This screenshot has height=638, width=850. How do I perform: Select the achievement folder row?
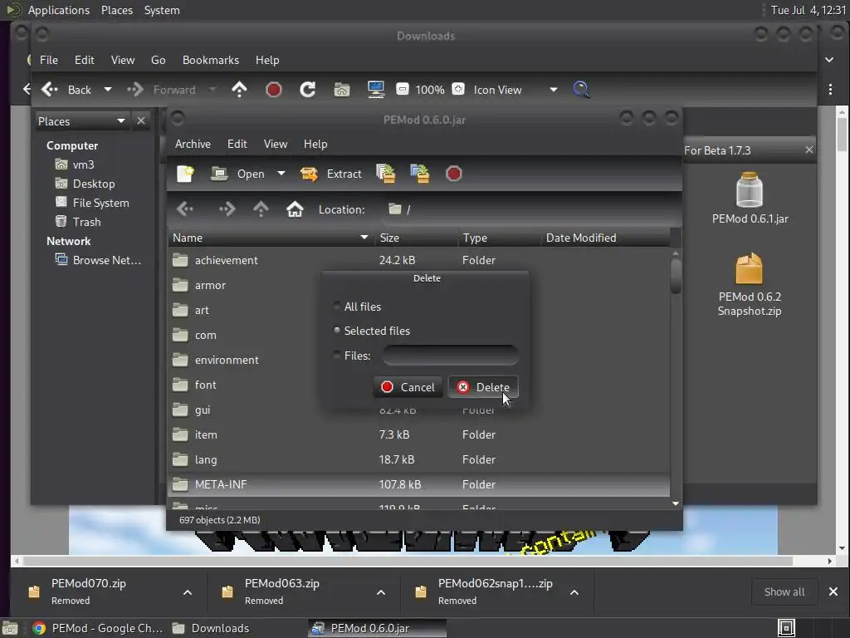(x=419, y=260)
